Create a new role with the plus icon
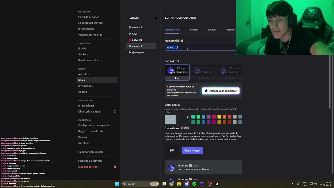Viewport: 334px width, 188px height. point(156,18)
